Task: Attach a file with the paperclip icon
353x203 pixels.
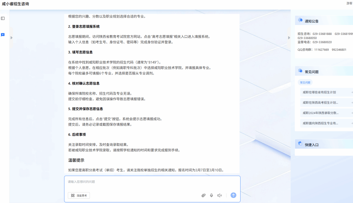Action: click(x=204, y=195)
